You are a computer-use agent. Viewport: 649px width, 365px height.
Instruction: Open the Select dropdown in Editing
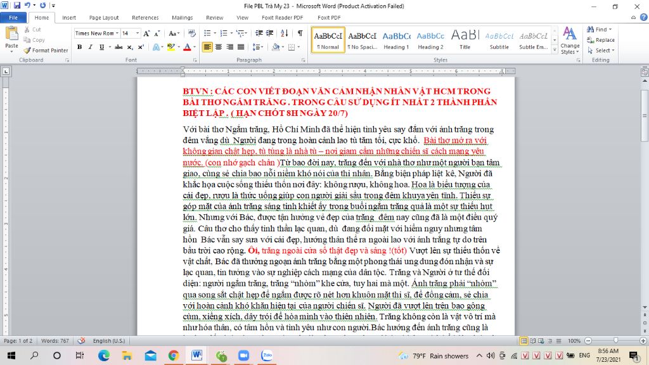click(601, 50)
